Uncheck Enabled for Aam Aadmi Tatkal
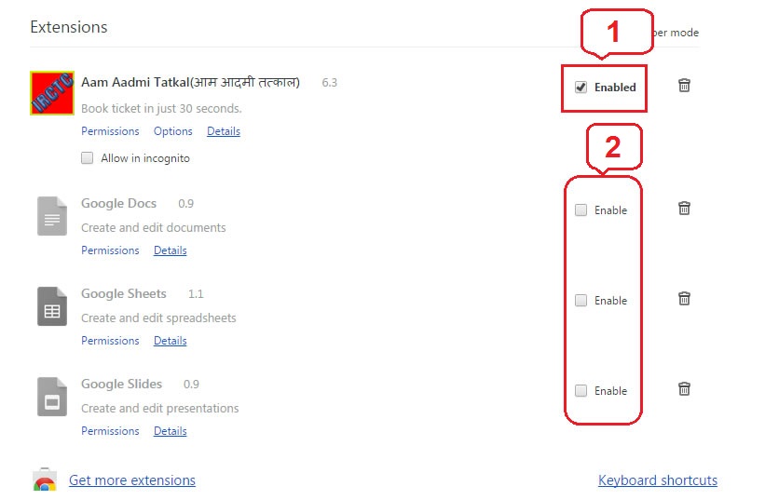Image resolution: width=765 pixels, height=500 pixels. click(581, 88)
